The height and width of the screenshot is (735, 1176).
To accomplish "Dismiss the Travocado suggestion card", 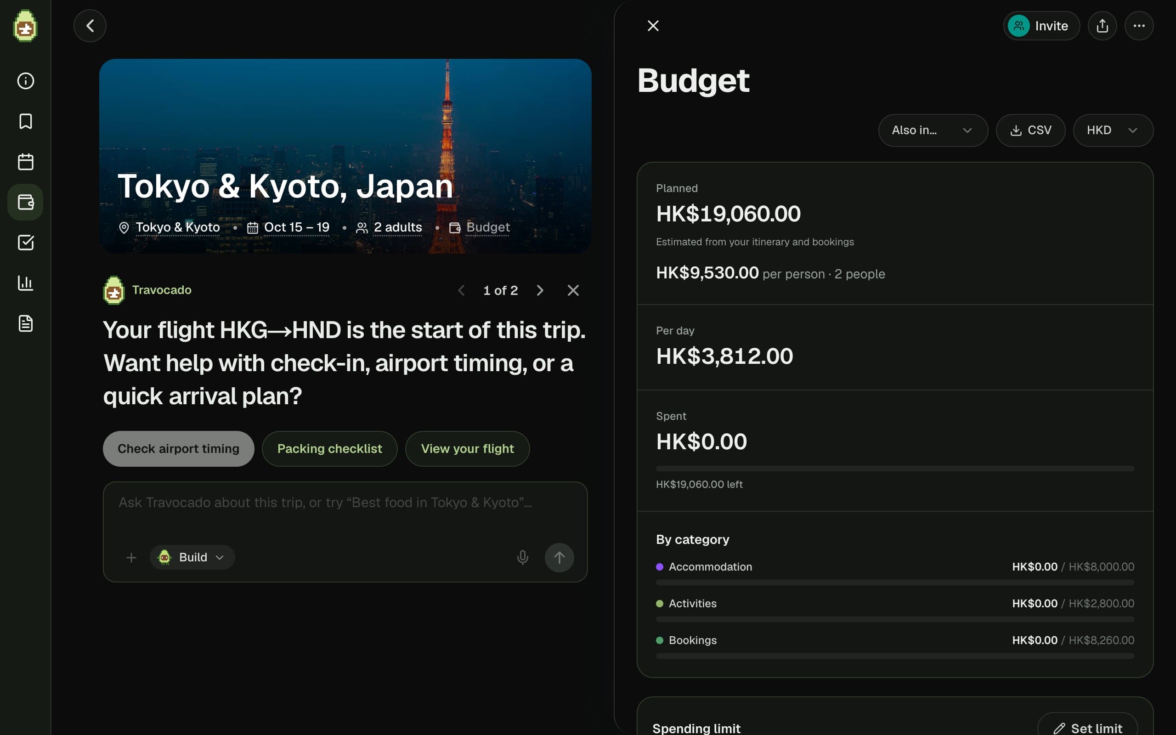I will click(x=573, y=290).
